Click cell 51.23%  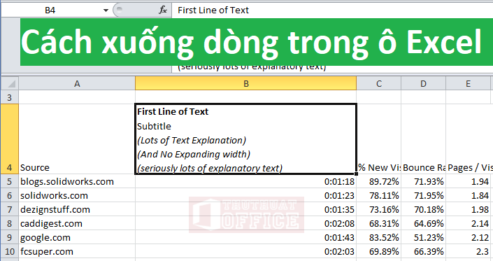coord(424,237)
